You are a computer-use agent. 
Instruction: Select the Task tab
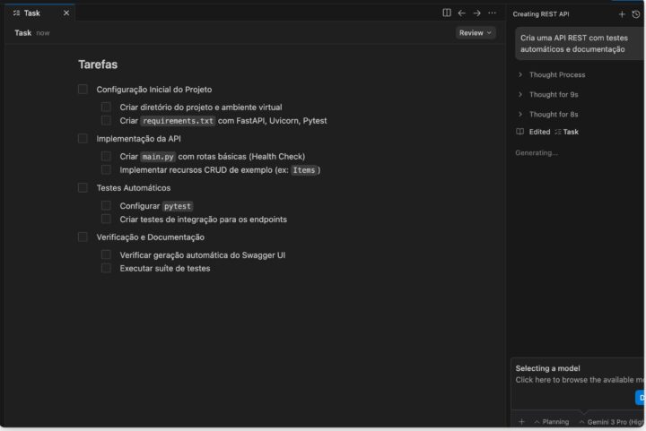31,13
